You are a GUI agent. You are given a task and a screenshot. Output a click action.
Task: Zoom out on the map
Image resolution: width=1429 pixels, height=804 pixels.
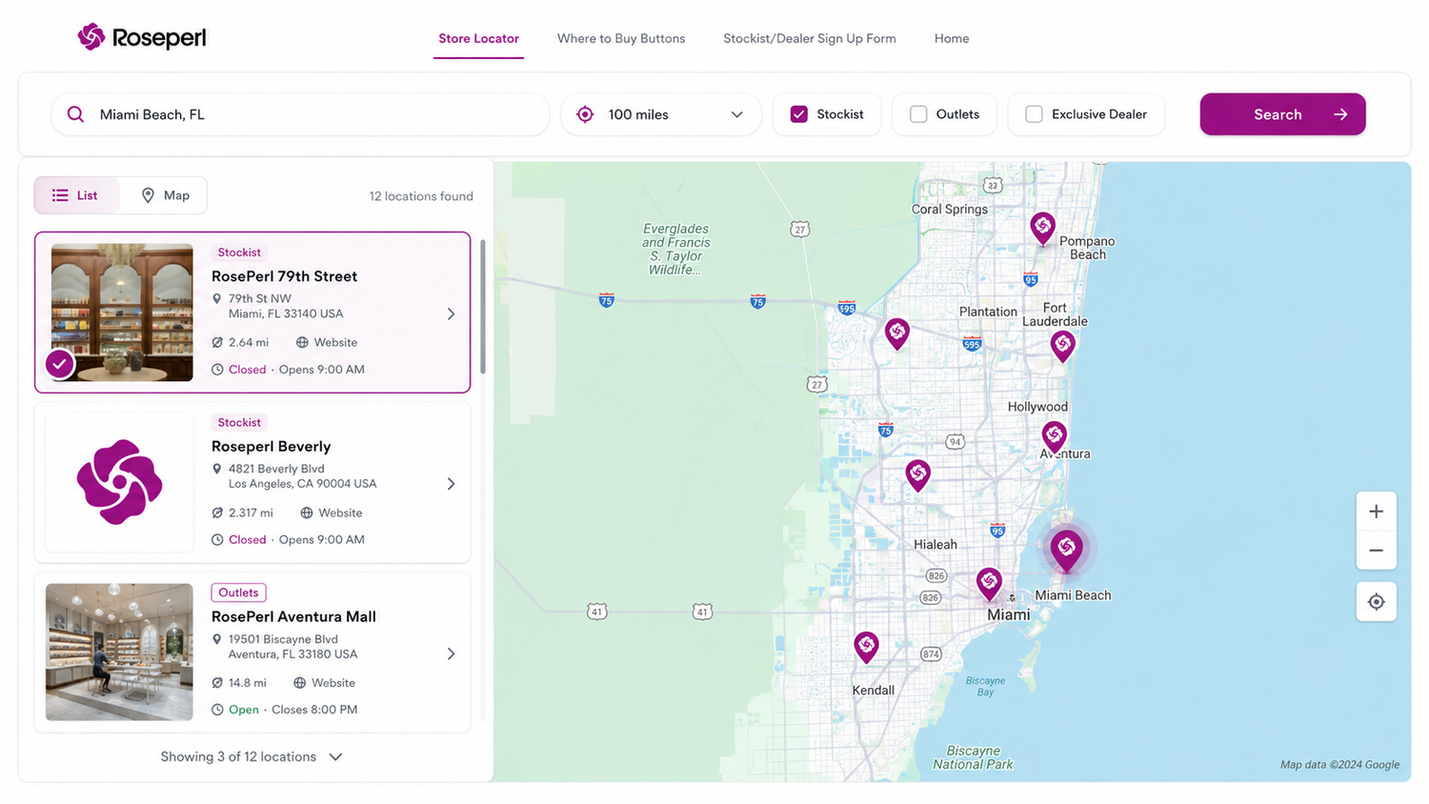tap(1376, 551)
